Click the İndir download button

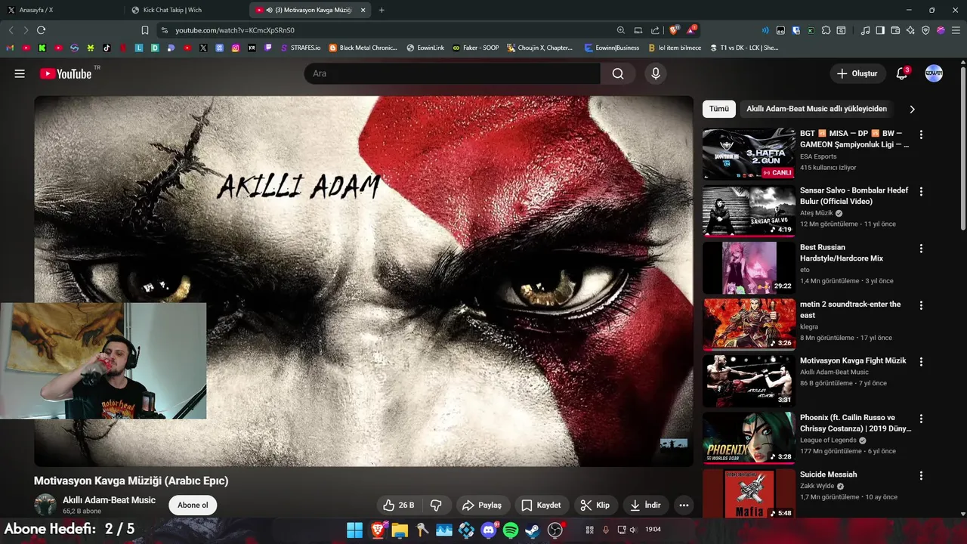click(646, 505)
